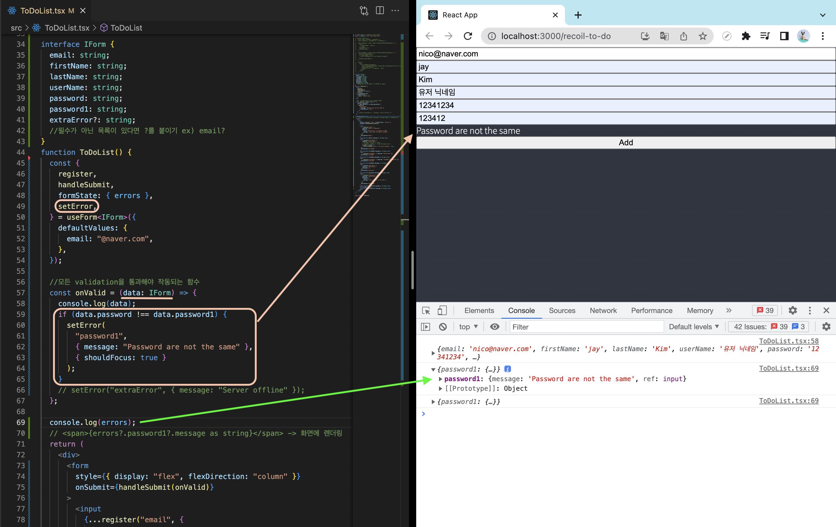Toggle the console sidebar panel icon

pos(425,327)
